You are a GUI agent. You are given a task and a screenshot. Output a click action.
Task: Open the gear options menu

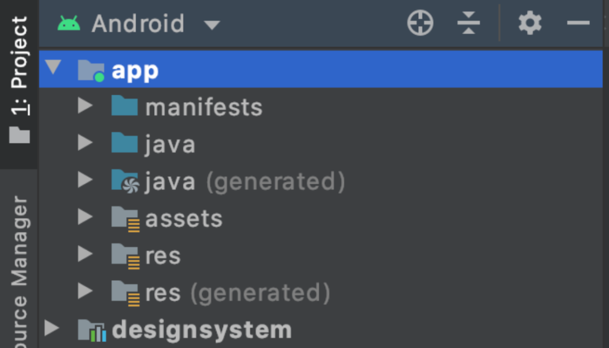[530, 23]
